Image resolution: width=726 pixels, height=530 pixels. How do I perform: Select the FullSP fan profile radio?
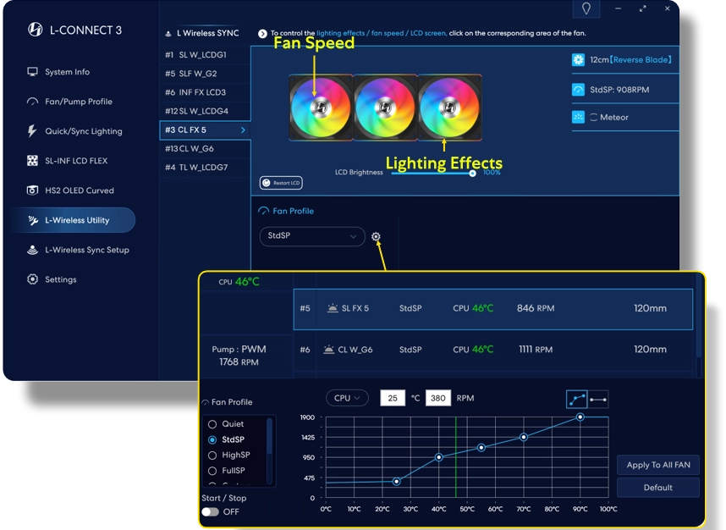pyautogui.click(x=212, y=471)
